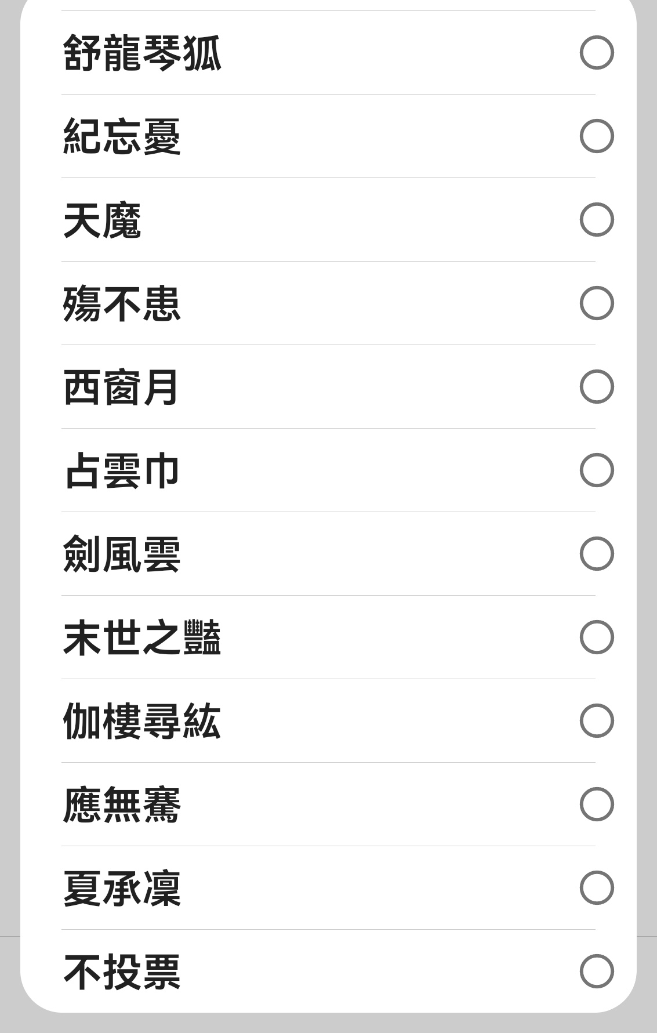Tap the 伽樓尋紘 list entry text
Viewport: 657px width, 1033px height.
click(x=142, y=721)
